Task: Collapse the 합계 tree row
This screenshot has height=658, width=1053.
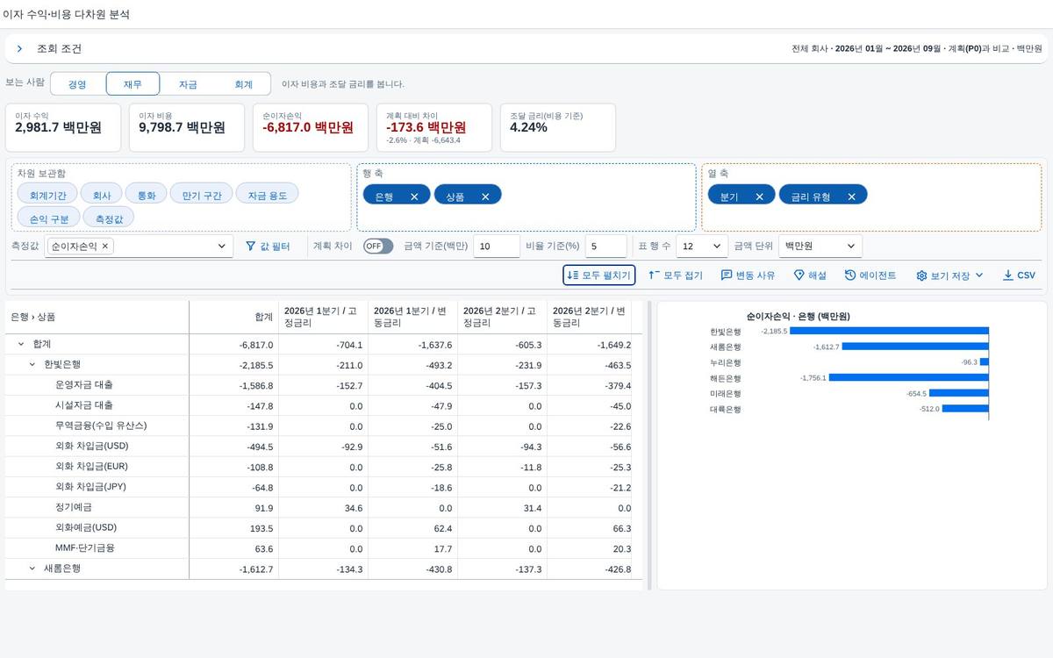Action: [21, 344]
